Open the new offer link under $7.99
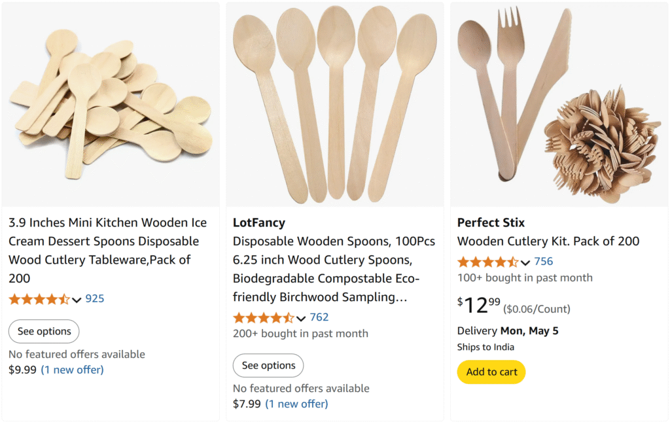The image size is (670, 424). click(x=296, y=404)
